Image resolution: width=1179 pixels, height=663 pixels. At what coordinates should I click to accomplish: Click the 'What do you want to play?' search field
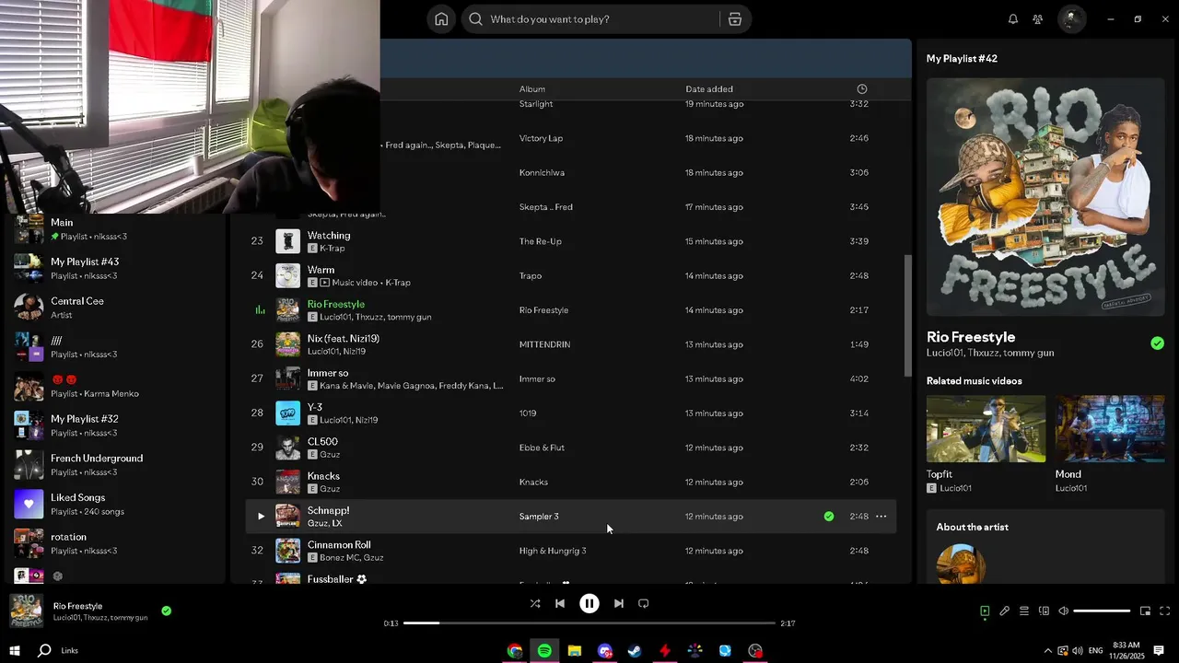point(589,19)
